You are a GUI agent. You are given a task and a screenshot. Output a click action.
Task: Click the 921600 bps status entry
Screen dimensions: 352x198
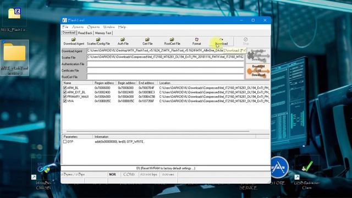(148, 174)
